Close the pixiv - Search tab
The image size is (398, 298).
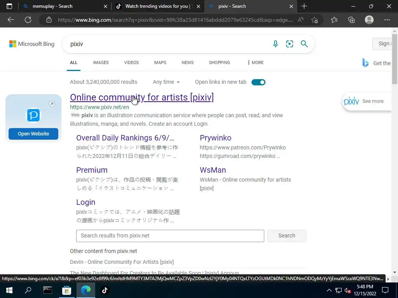[x=292, y=6]
